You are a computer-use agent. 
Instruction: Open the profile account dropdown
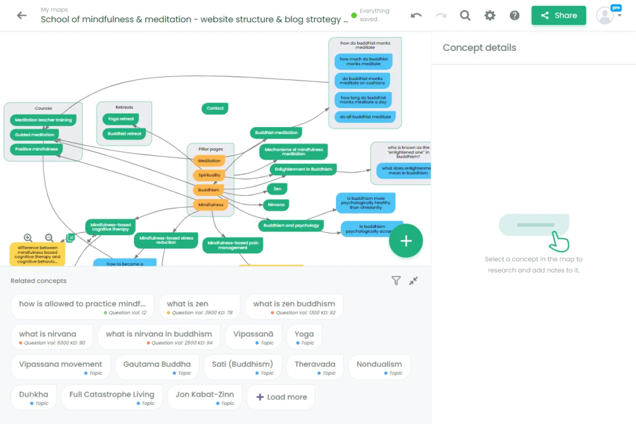coord(607,16)
